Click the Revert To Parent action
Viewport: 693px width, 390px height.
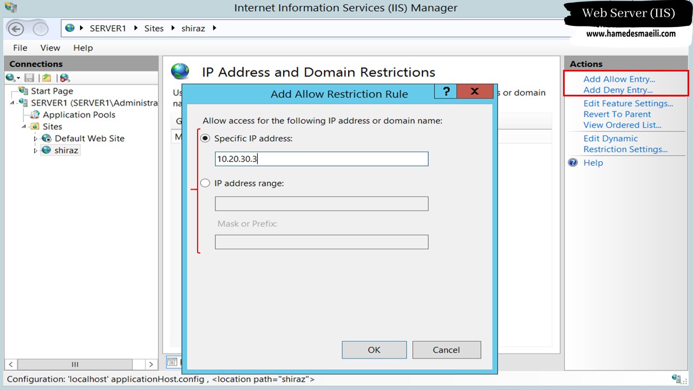(x=617, y=114)
